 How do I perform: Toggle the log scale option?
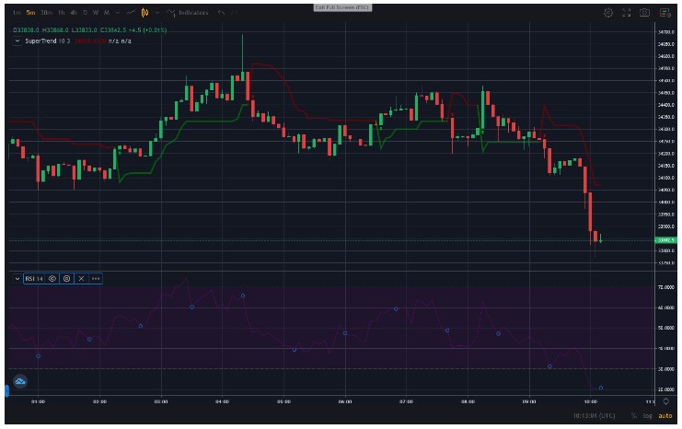tap(648, 416)
